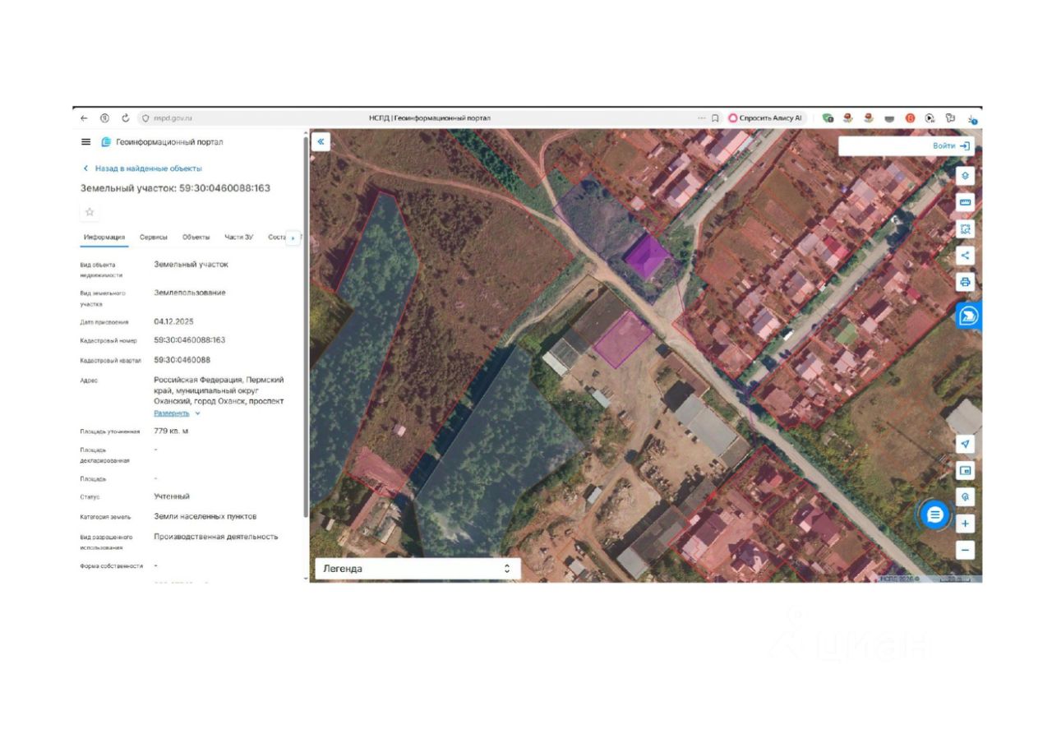Activate the area selection search tool
The width and height of the screenshot is (1052, 743).
pyautogui.click(x=965, y=229)
